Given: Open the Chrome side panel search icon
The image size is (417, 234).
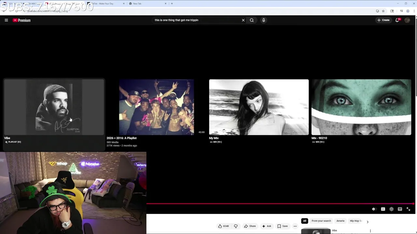Looking at the screenshot, I should tap(392, 11).
